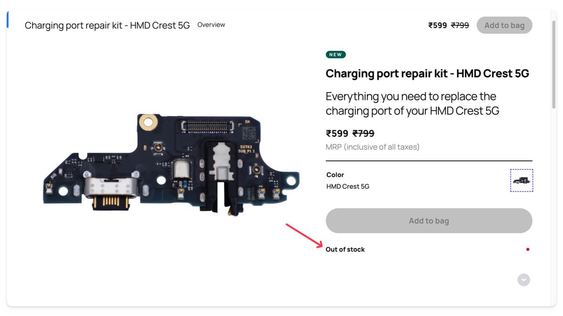Click the MRP inclusive of taxes note
This screenshot has width=563, height=316.
coord(372,147)
